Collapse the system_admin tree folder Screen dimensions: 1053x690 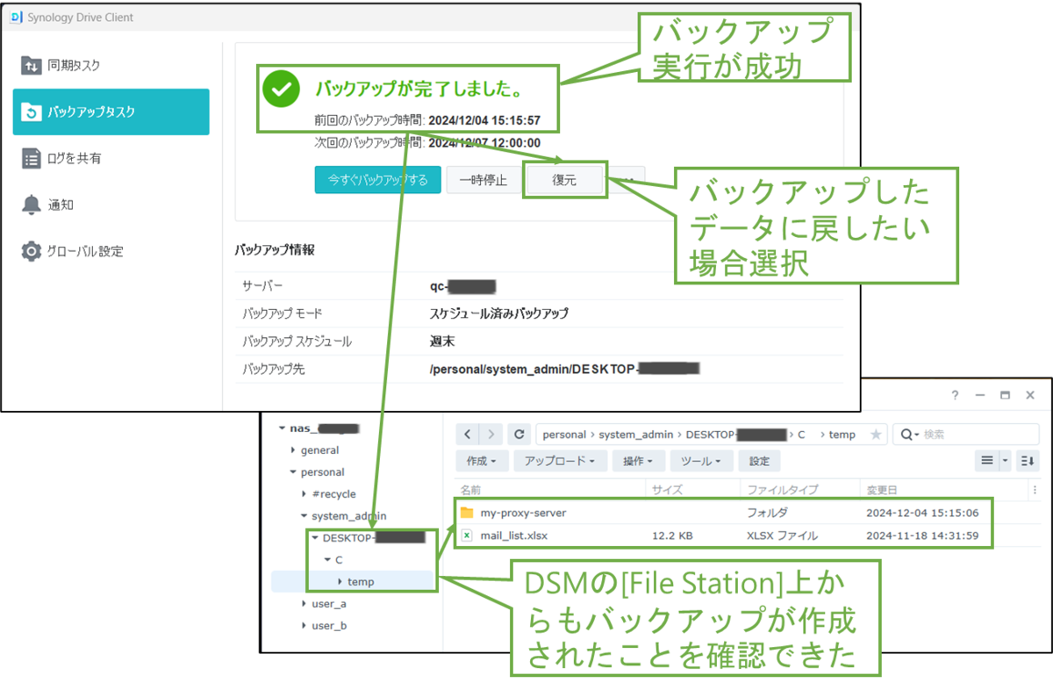pyautogui.click(x=304, y=516)
